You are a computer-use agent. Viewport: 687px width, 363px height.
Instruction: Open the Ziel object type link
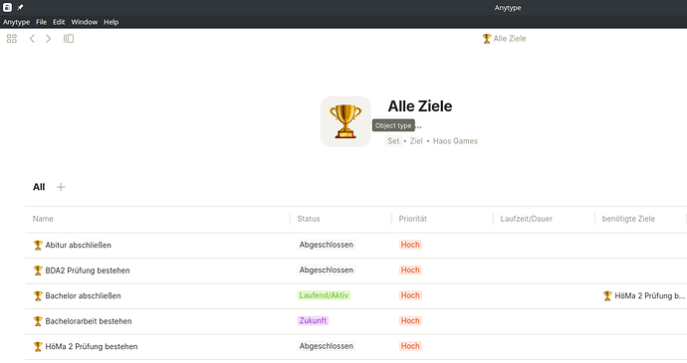tap(416, 141)
